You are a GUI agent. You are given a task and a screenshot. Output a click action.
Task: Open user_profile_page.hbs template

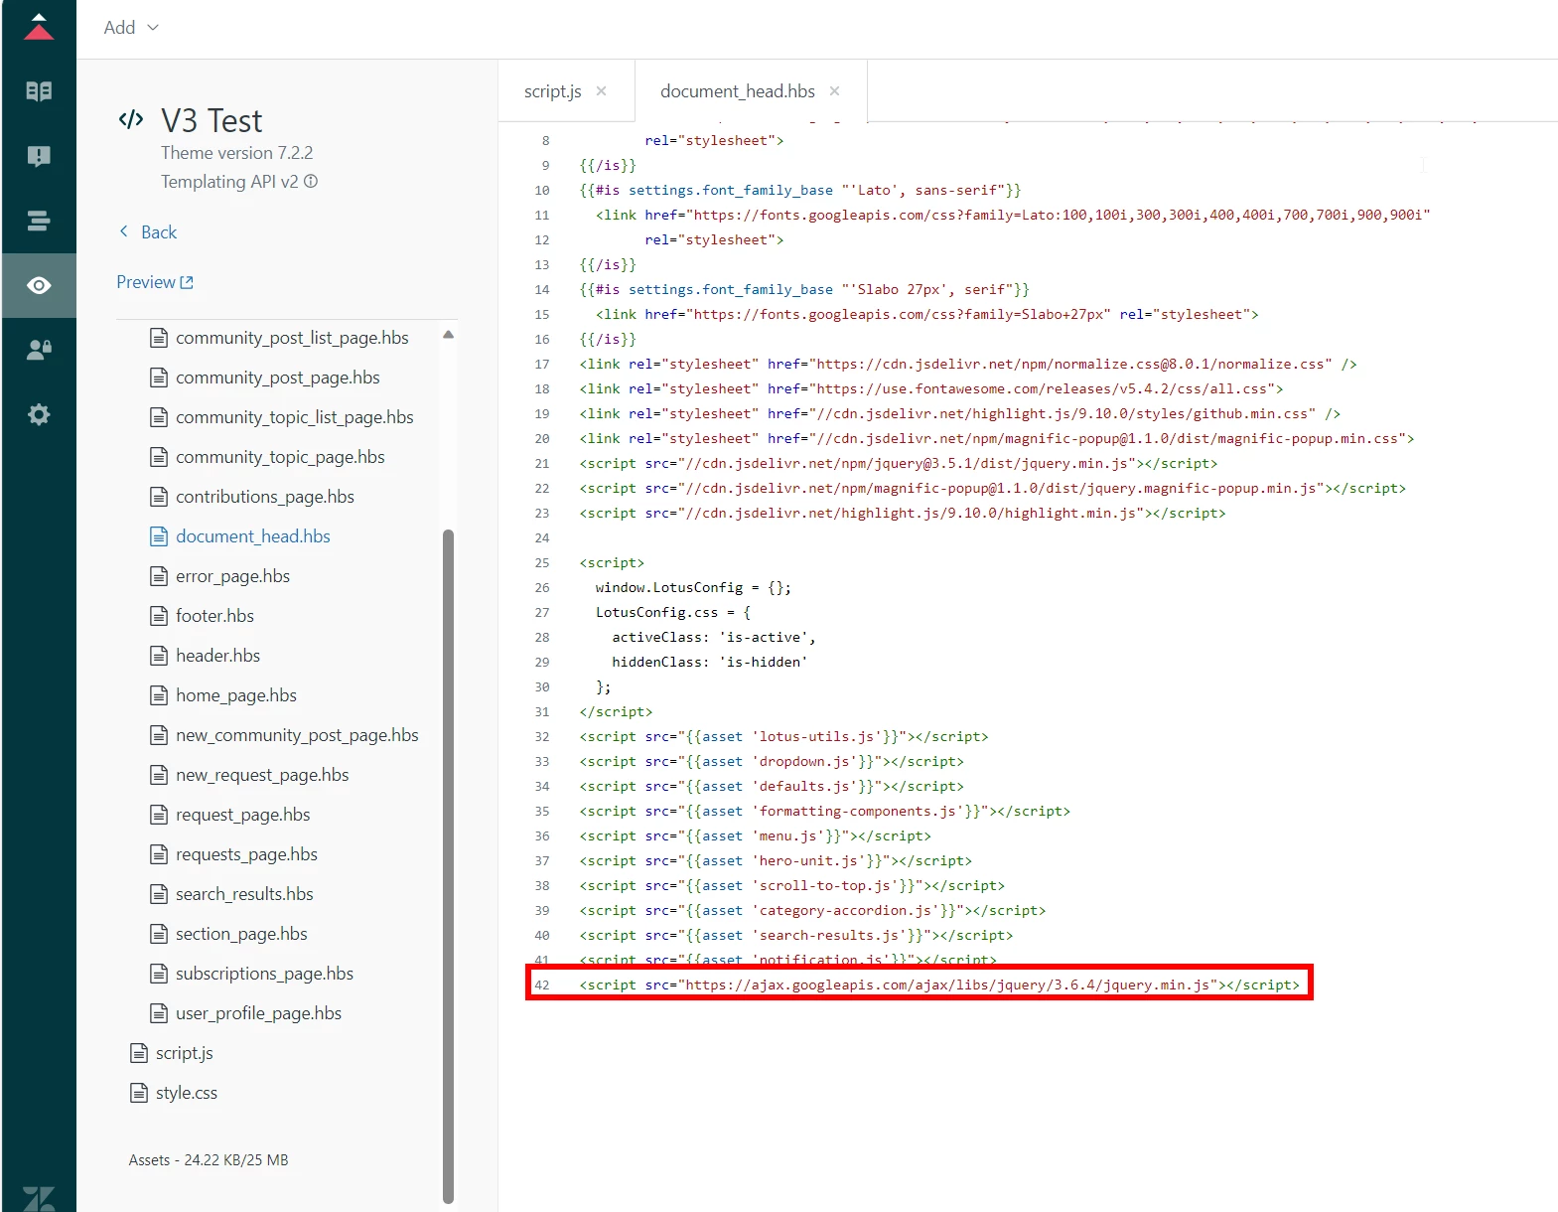point(258,1013)
